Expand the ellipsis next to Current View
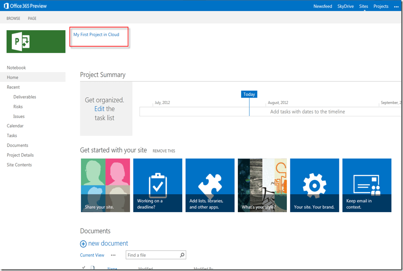The image size is (403, 271). [113, 255]
